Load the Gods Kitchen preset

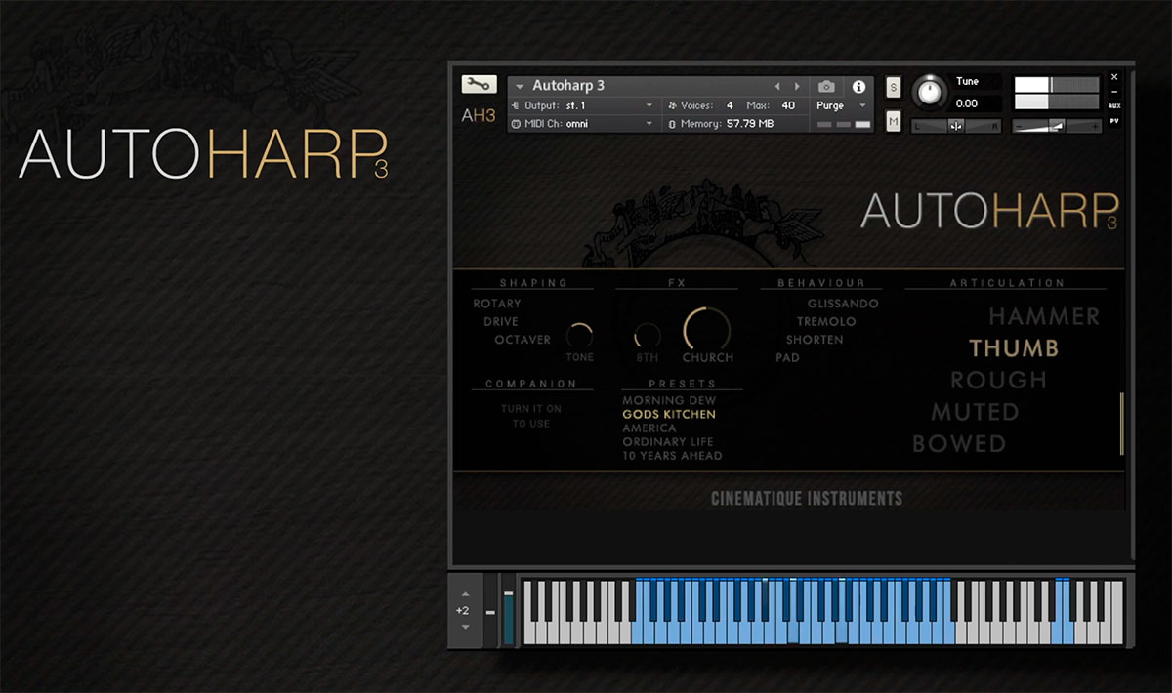tap(669, 415)
